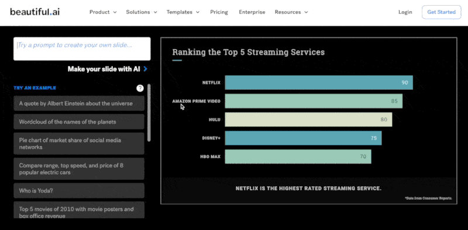Screen dimensions: 468x230
Task: Go to the Pricing page
Action: coord(219,12)
